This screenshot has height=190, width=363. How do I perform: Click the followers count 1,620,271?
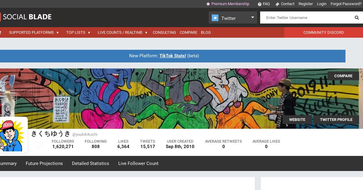pyautogui.click(x=63, y=147)
